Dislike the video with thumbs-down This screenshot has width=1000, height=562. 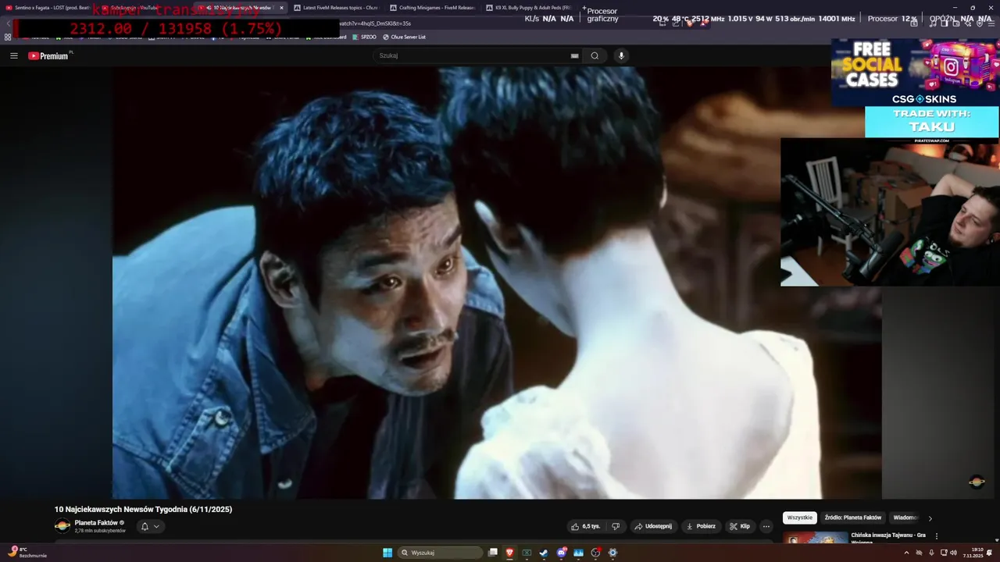pyautogui.click(x=616, y=526)
